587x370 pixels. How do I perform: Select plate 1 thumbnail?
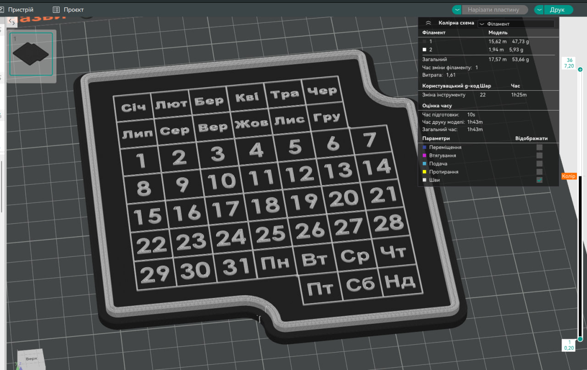(x=31, y=54)
